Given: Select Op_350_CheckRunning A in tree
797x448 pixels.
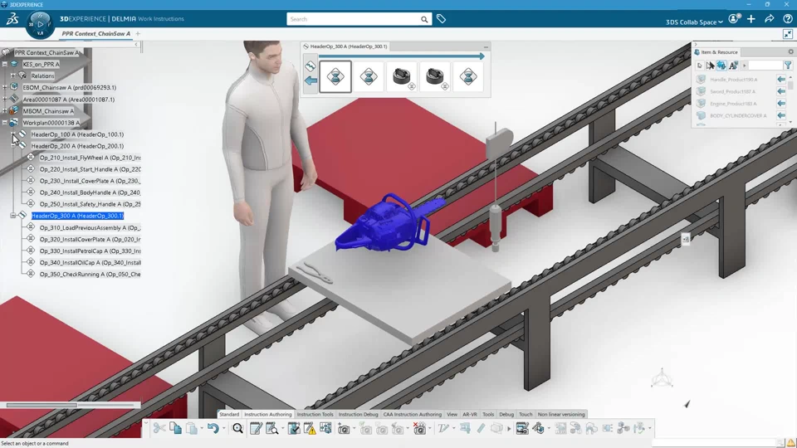Looking at the screenshot, I should [x=90, y=275].
